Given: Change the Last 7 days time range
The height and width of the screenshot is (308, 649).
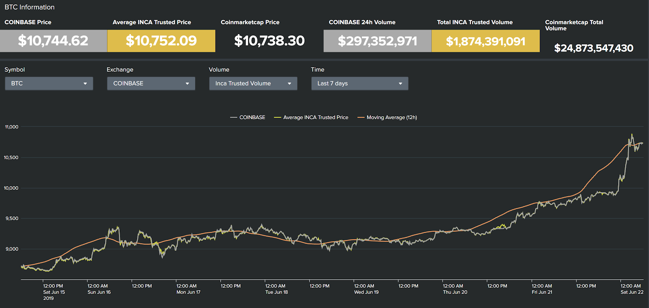Looking at the screenshot, I should pos(360,83).
